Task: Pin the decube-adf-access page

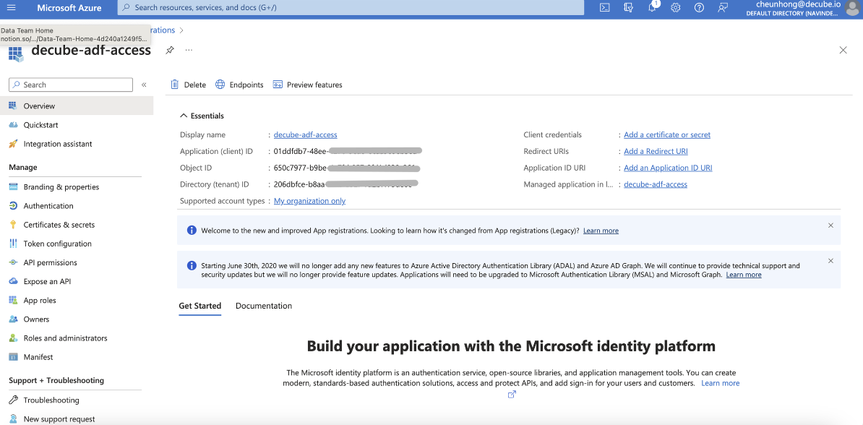Action: click(170, 50)
